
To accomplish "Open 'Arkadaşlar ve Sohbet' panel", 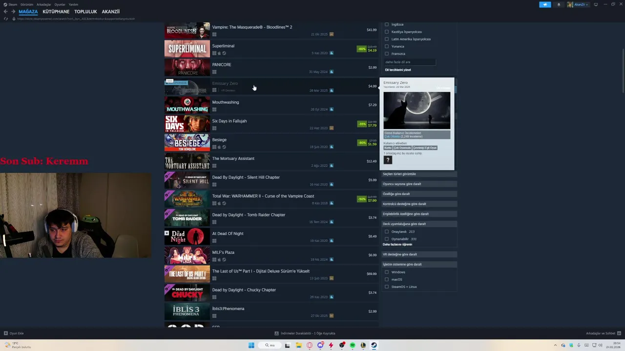I will (x=603, y=333).
